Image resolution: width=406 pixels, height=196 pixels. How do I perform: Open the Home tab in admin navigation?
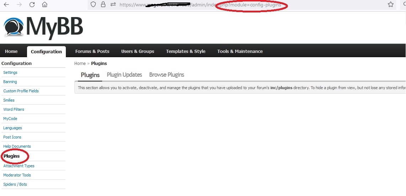point(11,51)
